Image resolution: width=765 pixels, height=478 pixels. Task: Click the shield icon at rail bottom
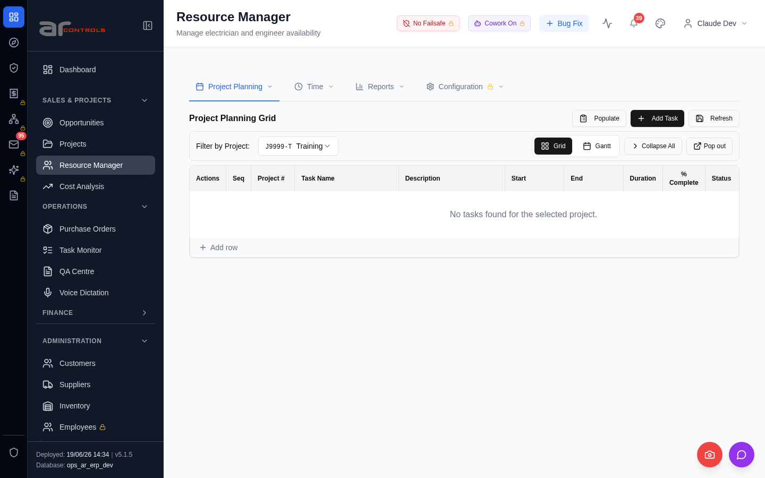(x=14, y=453)
